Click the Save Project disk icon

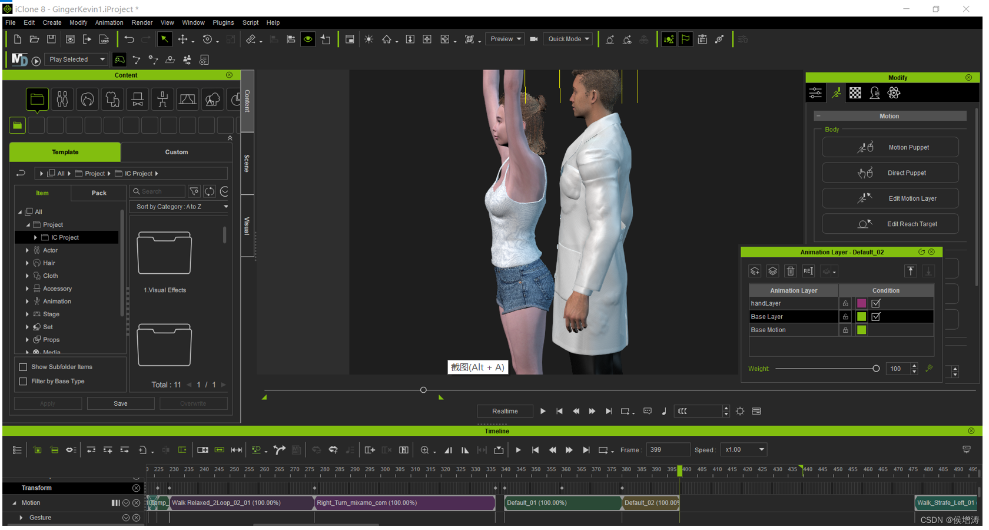coord(51,39)
